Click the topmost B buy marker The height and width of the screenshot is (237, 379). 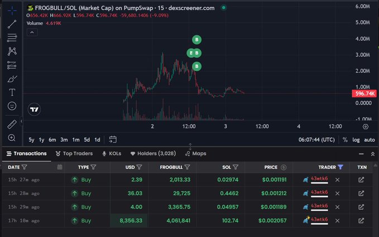point(196,39)
